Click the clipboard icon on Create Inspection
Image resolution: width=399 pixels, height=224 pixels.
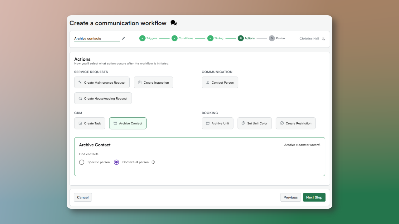(x=140, y=83)
